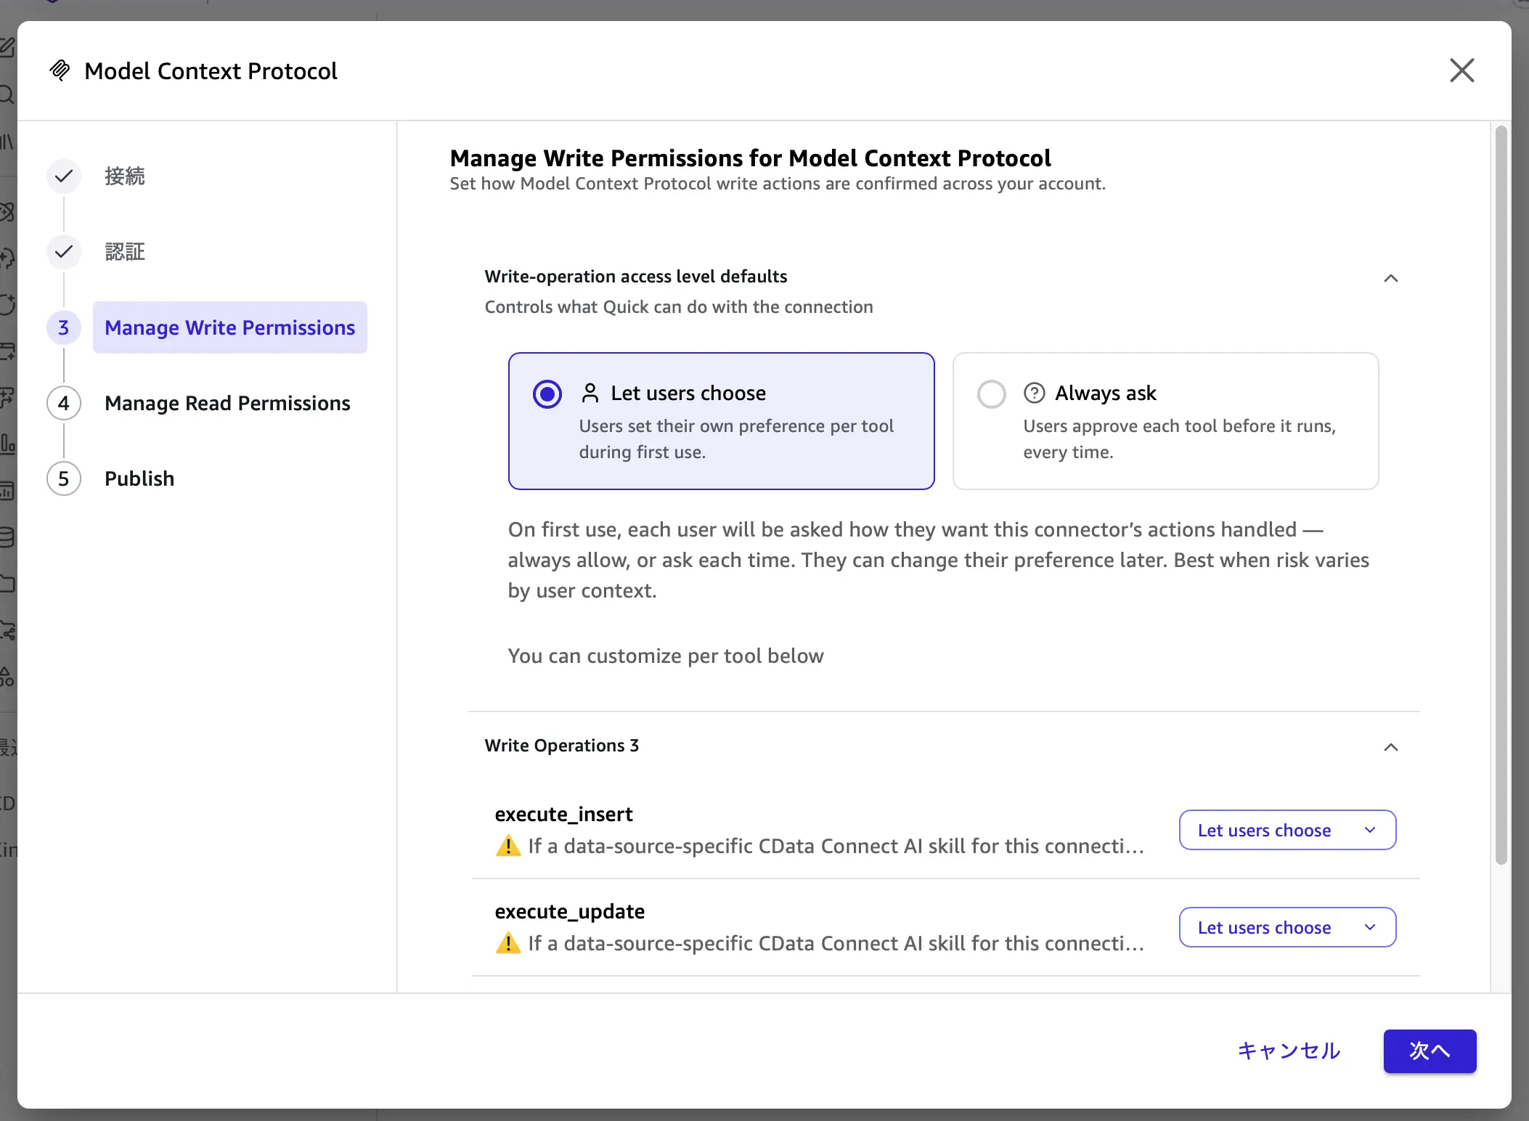Click the person icon in Let users choose
Viewport: 1529px width, 1121px height.
[590, 393]
